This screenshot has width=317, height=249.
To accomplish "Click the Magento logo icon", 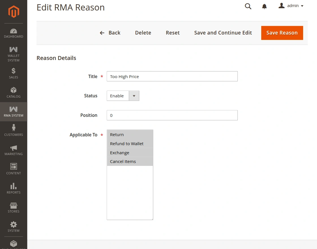I will tap(14, 12).
